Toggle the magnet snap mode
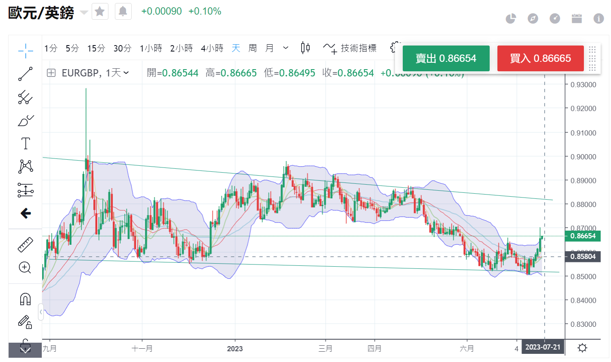This screenshot has height=362, width=611. click(25, 299)
